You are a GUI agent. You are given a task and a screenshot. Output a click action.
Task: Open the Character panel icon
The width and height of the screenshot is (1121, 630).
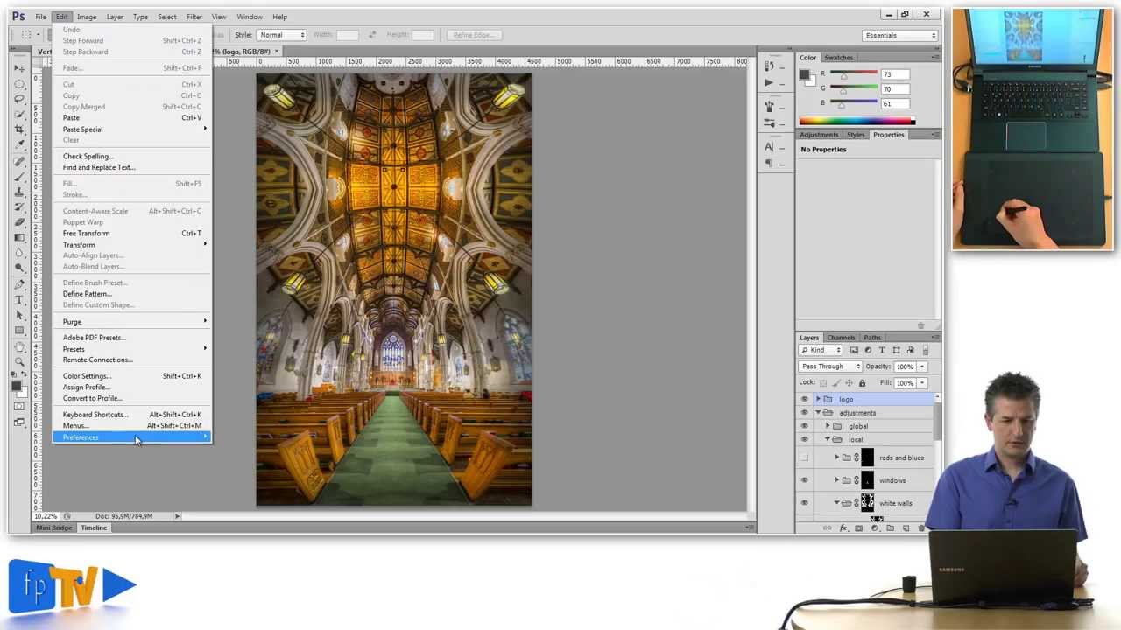769,147
